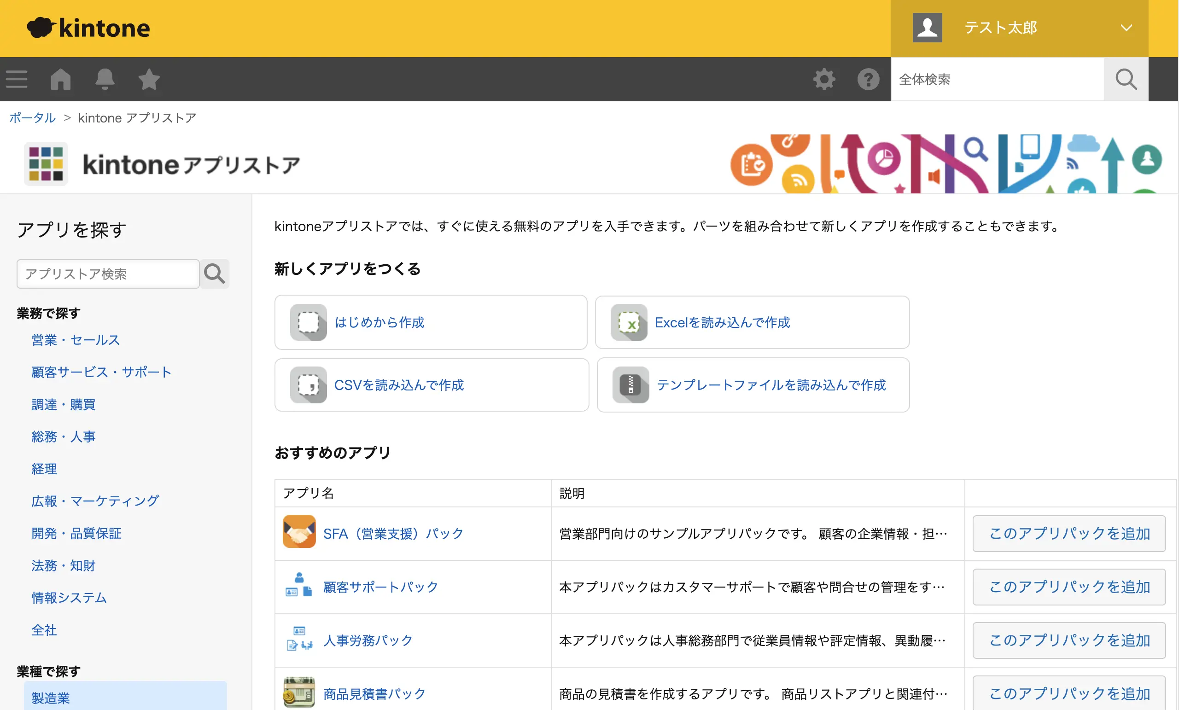This screenshot has height=710, width=1179.
Task: Open the hamburger navigation menu
Action: click(x=17, y=79)
